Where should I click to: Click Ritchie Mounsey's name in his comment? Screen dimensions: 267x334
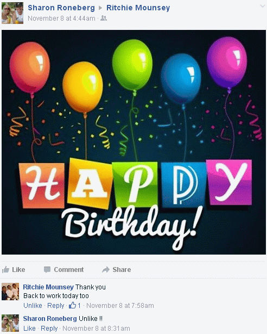point(48,287)
